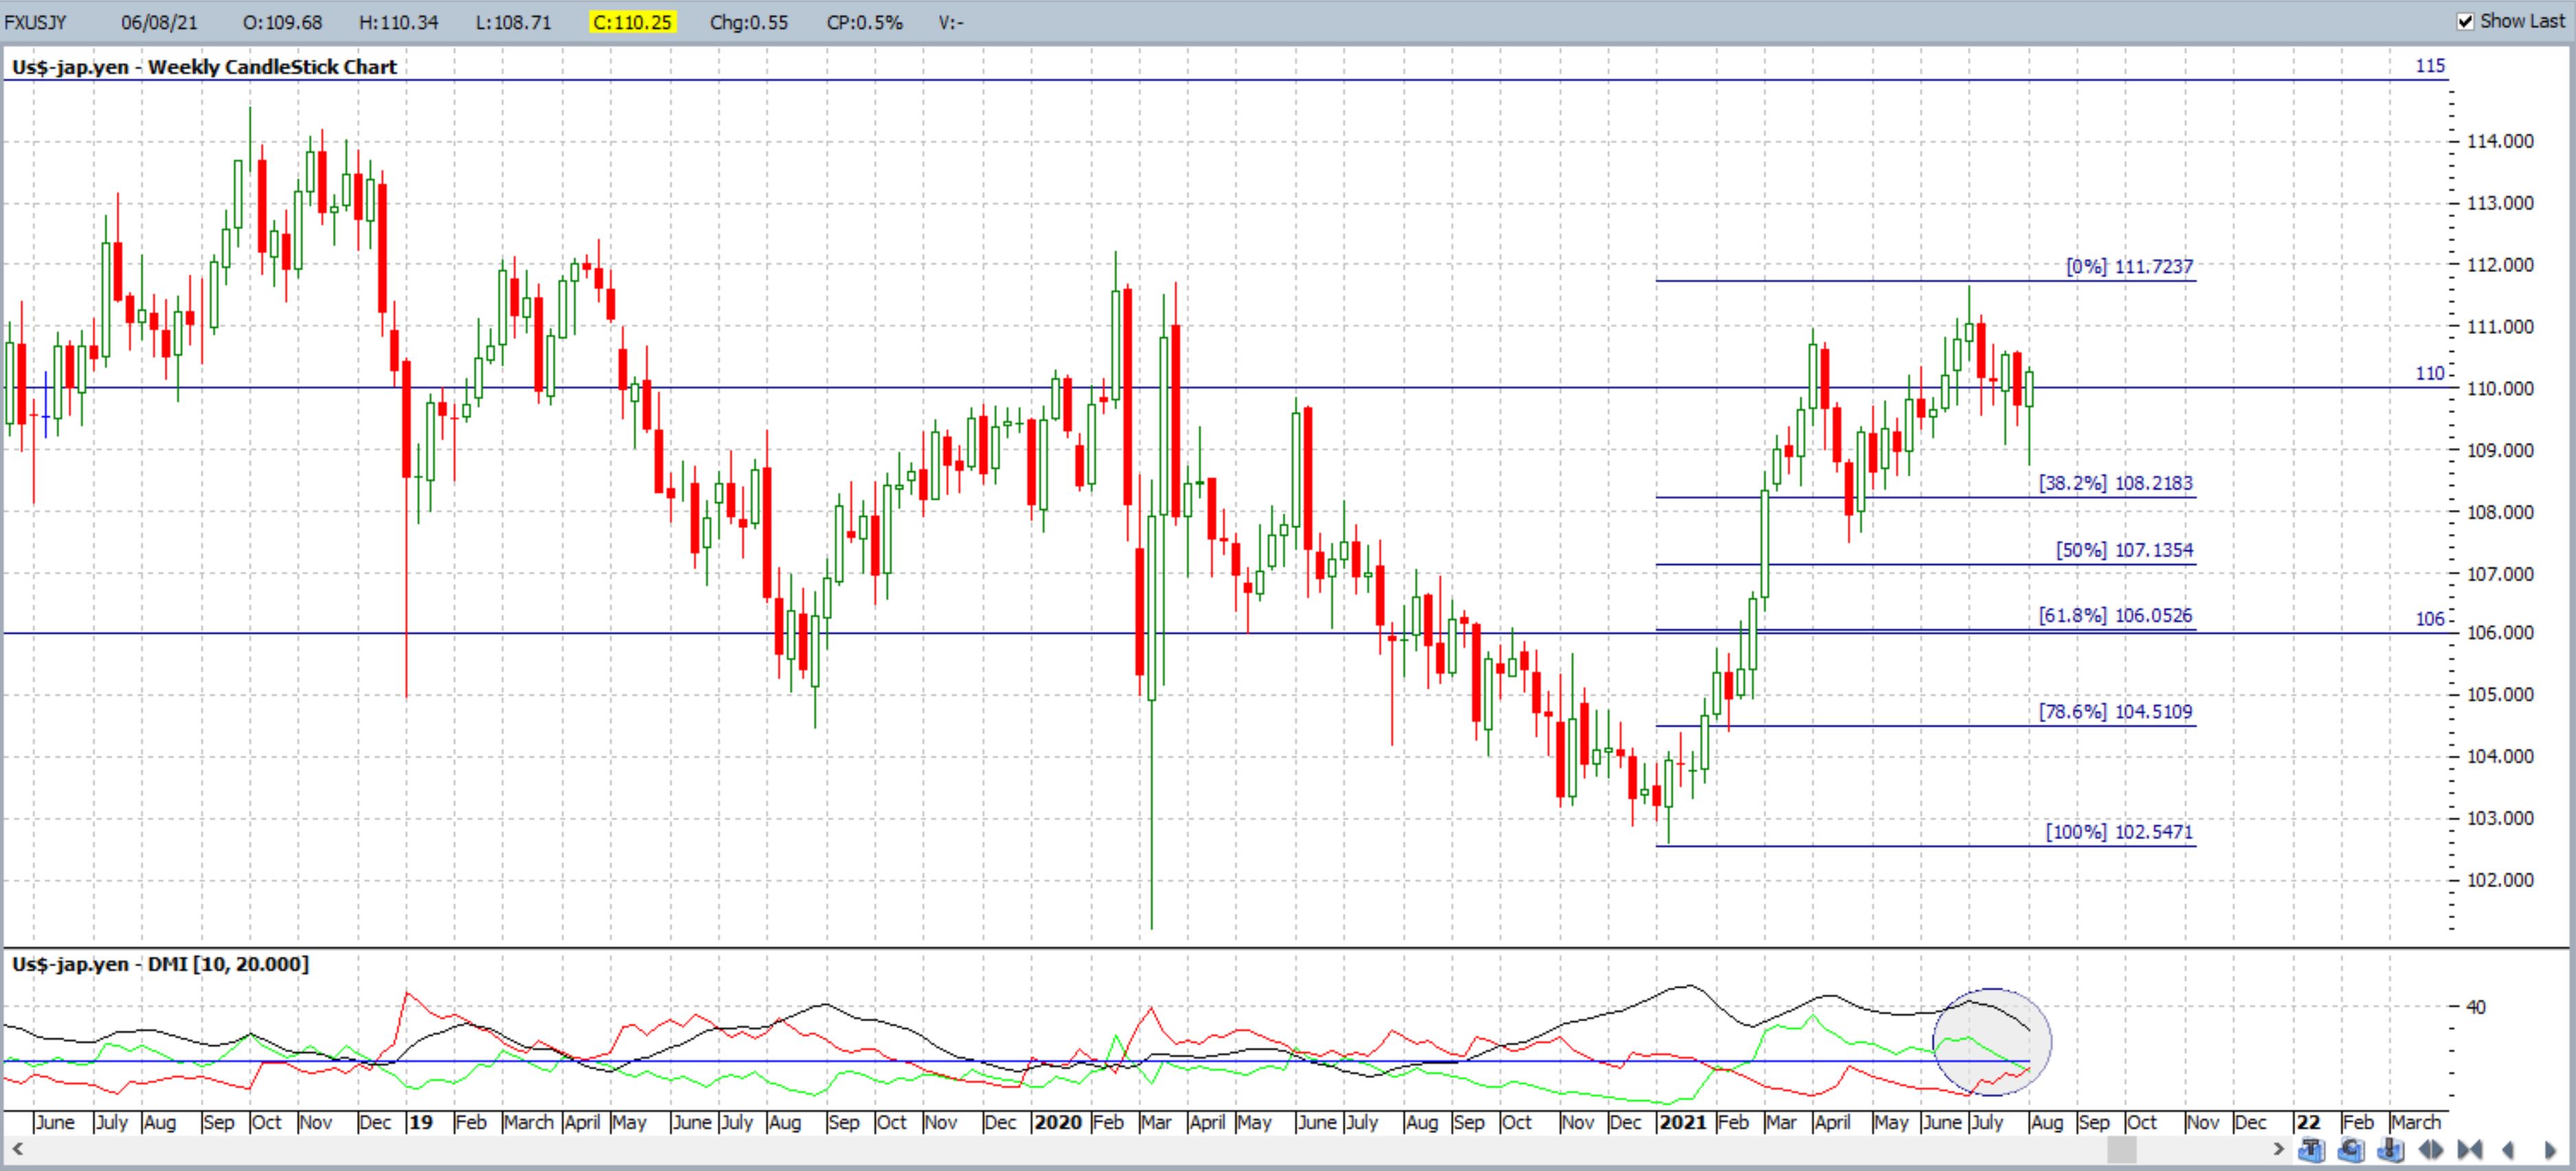Click the 112.000 price axis value
The width and height of the screenshot is (2576, 1171).
[2500, 265]
